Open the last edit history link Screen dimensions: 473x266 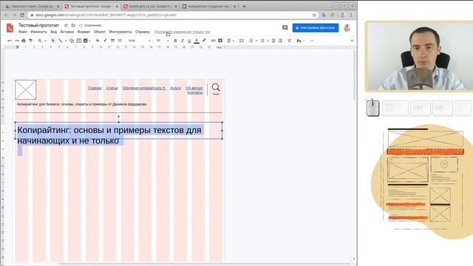coord(183,32)
